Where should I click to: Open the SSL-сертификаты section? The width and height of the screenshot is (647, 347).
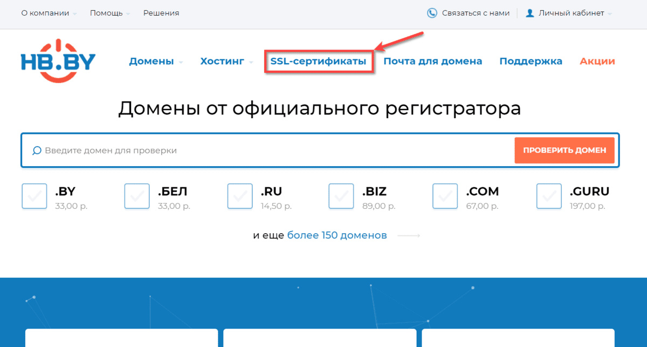[x=319, y=61]
